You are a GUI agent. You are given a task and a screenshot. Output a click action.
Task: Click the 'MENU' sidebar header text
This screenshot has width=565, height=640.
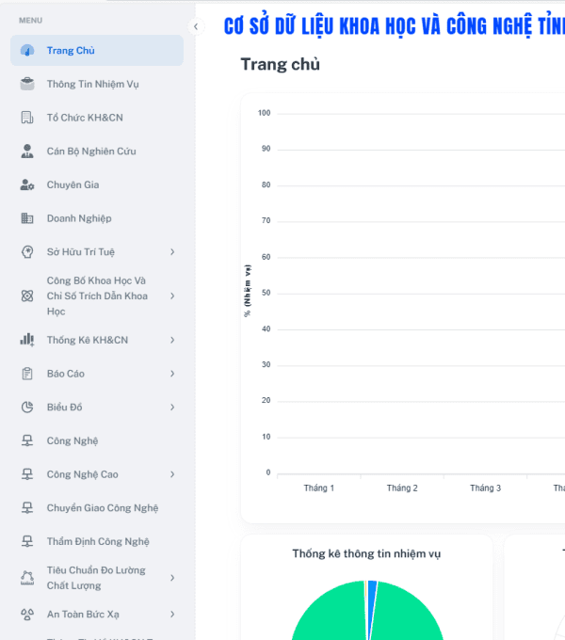31,21
